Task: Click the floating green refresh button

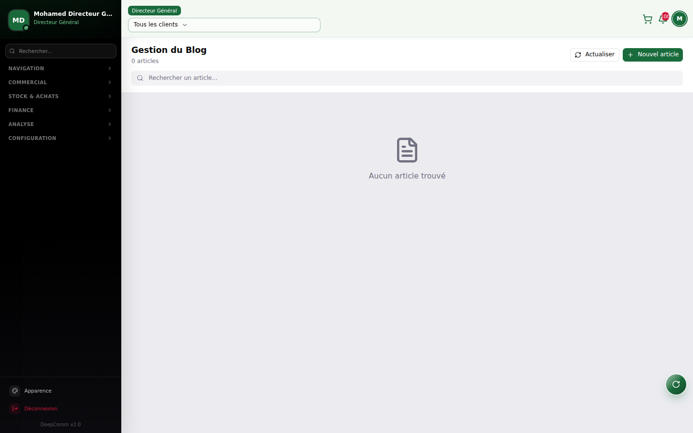Action: (676, 384)
